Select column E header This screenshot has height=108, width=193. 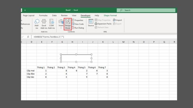click(42, 42)
